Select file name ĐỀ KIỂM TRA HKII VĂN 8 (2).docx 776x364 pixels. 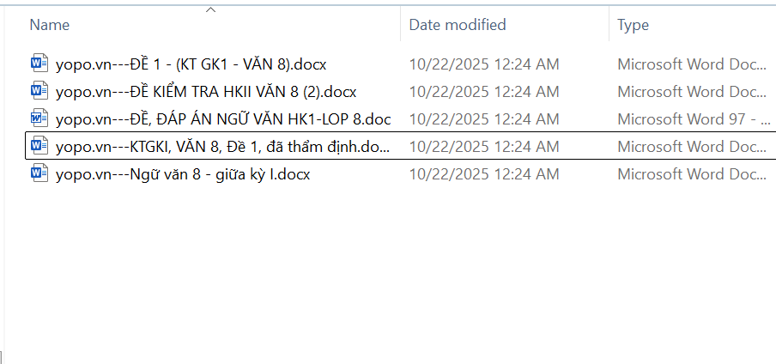[x=205, y=91]
